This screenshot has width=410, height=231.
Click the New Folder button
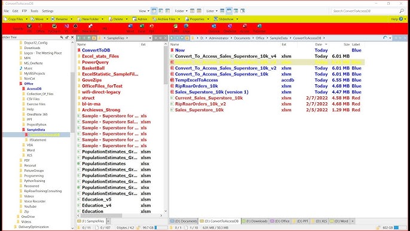pos(88,19)
